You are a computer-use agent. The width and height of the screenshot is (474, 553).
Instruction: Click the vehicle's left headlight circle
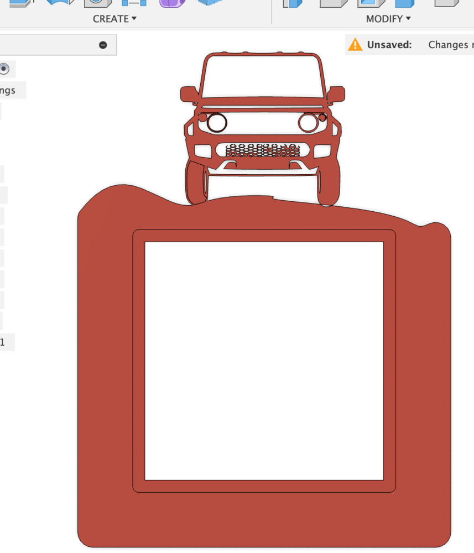coord(217,122)
